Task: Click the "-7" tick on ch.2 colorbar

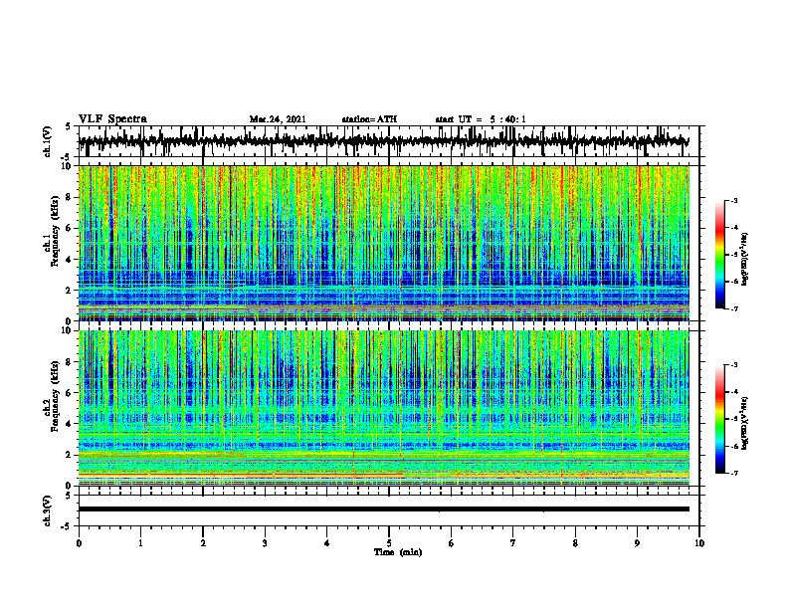Action: pos(734,473)
